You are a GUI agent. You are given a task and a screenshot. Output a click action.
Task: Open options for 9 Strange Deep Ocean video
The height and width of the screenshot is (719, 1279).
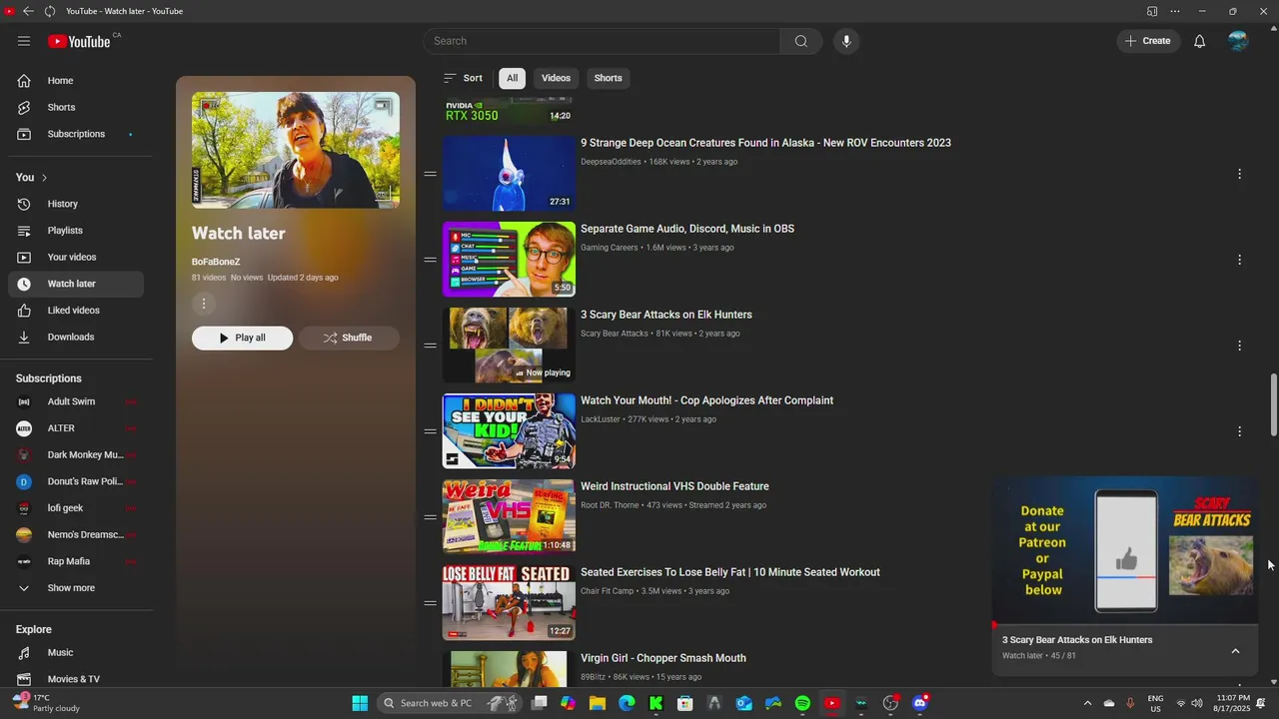(x=1239, y=174)
